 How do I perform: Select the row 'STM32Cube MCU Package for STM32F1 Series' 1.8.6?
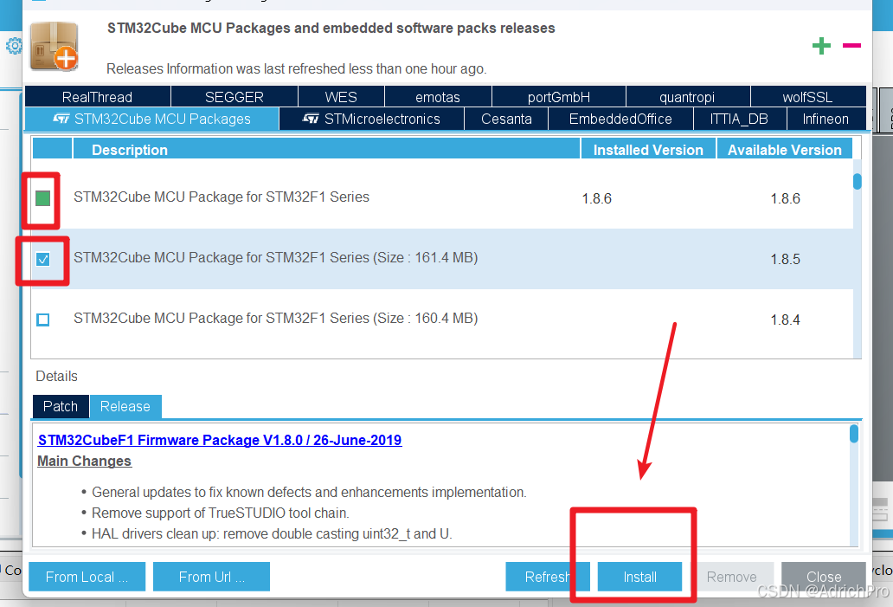point(442,197)
